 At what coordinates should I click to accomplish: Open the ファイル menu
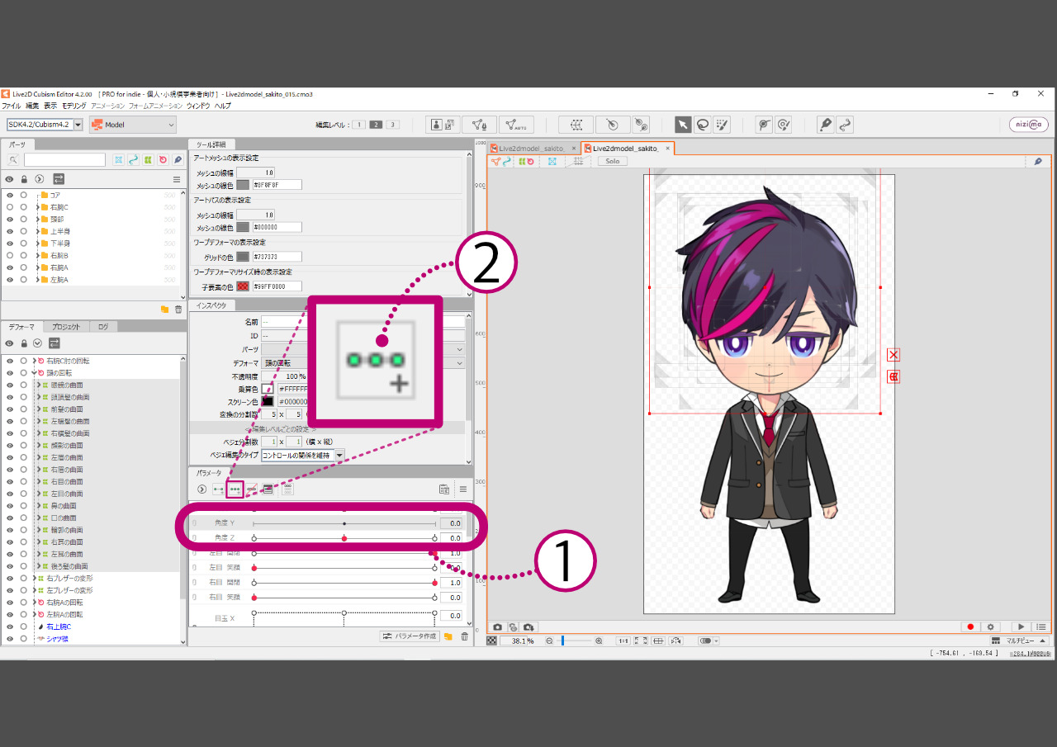point(12,106)
